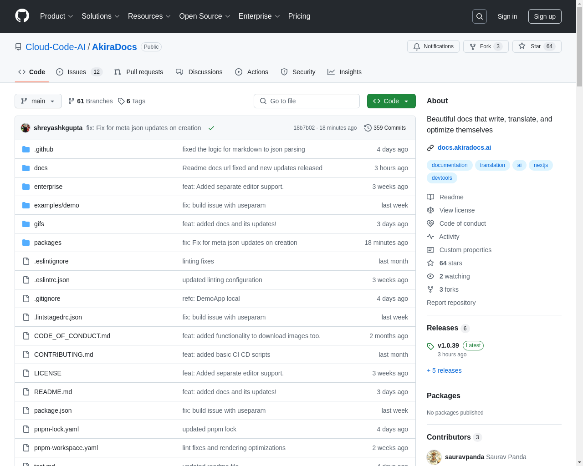Open the pnpm-lock.yaml file
Image resolution: width=583 pixels, height=466 pixels.
click(x=56, y=429)
